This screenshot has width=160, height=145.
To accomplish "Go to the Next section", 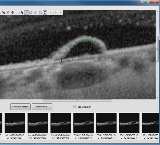I will (42, 107).
